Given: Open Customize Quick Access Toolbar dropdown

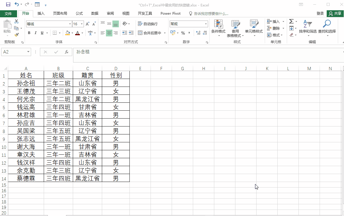Looking at the screenshot, I should (x=45, y=5).
